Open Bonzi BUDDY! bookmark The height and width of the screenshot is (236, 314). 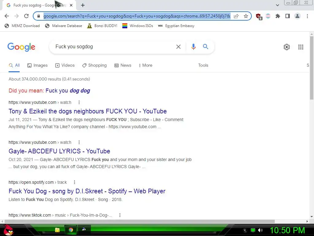coord(102,26)
